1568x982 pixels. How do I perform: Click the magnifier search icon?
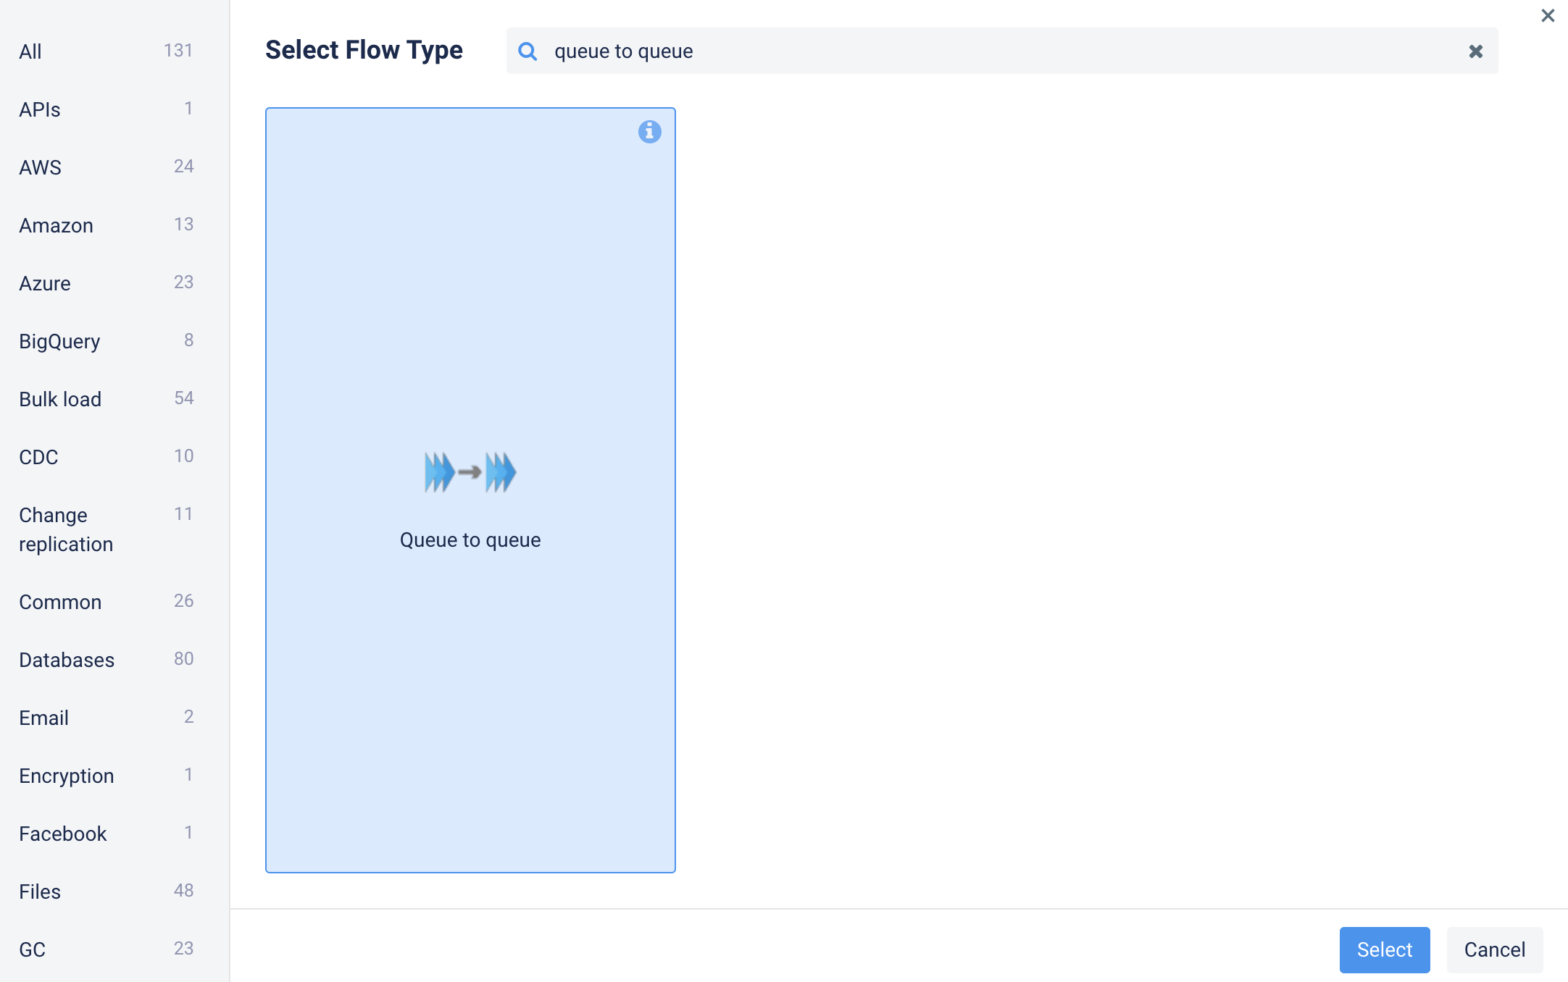click(527, 51)
